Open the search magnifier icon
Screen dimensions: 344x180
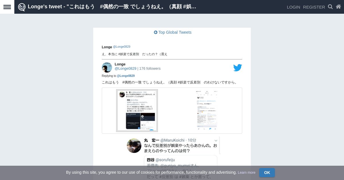tap(330, 7)
